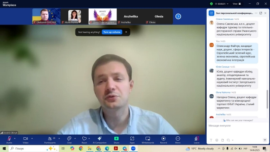Send the chat message with send arrow

(x=265, y=140)
